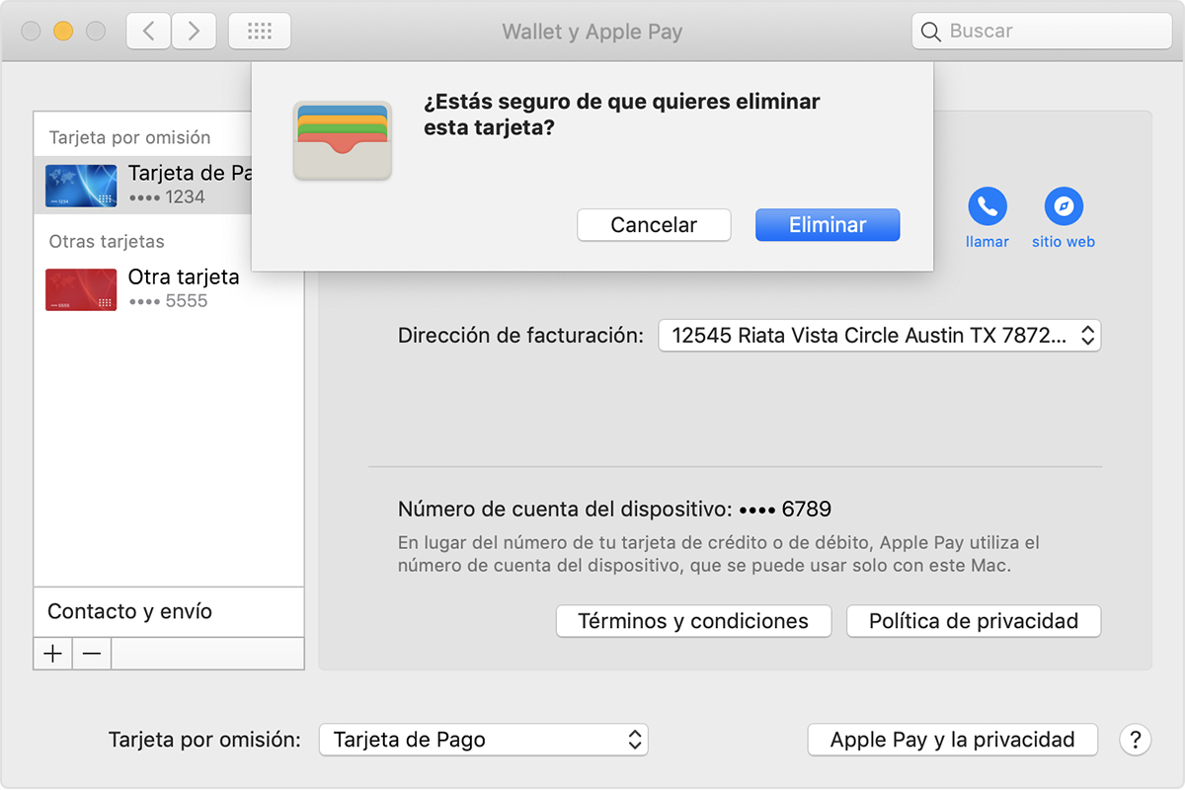The height and width of the screenshot is (790, 1185).
Task: Go forward with the right arrow button
Action: (x=194, y=32)
